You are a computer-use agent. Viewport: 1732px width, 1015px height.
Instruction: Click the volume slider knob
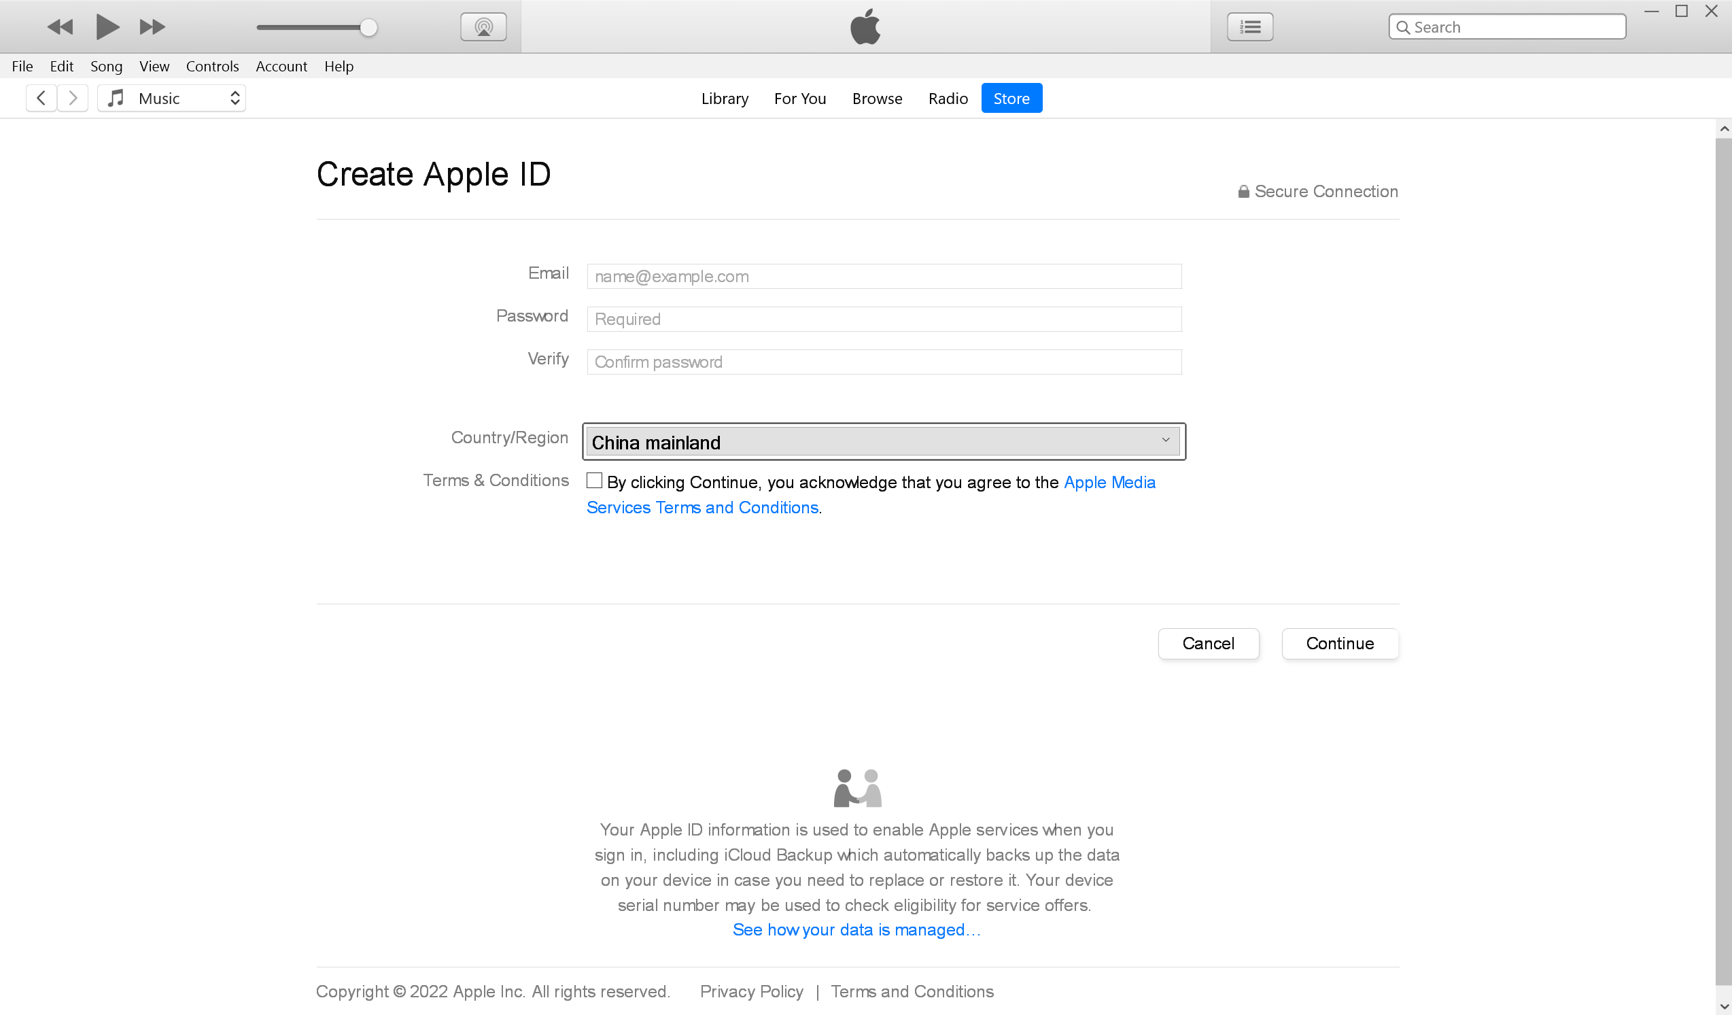pyautogui.click(x=368, y=27)
